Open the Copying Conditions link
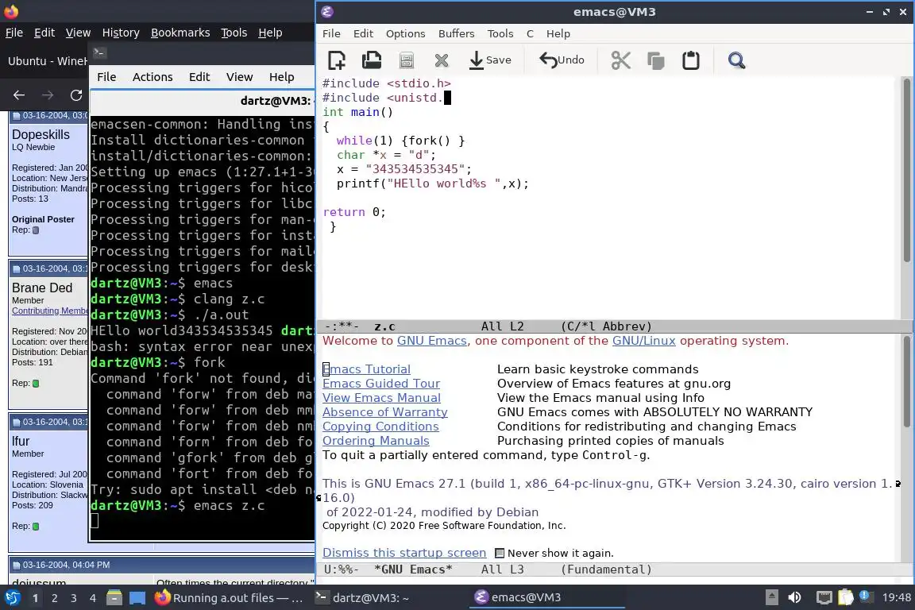915x610 pixels. tap(380, 427)
